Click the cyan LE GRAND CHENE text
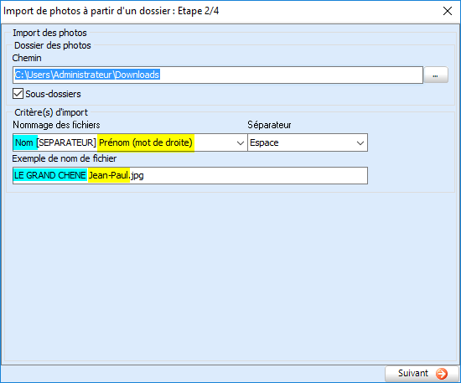The image size is (461, 383). click(x=50, y=175)
